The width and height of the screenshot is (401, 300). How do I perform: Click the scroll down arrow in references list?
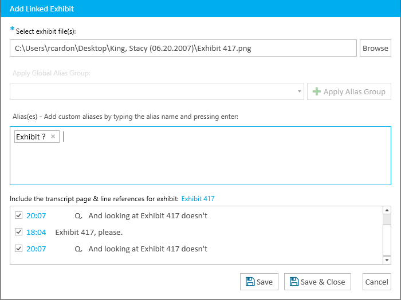click(x=387, y=260)
